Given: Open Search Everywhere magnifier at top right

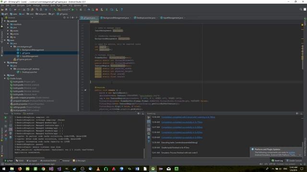Looking at the screenshot, I should click(x=301, y=10).
